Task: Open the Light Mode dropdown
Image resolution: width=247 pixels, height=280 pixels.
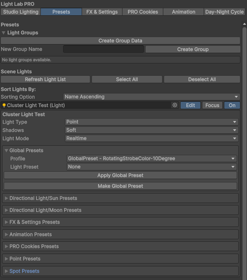Action: [x=151, y=138]
